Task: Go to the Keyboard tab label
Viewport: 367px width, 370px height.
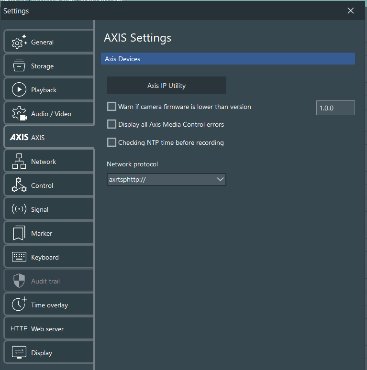Action: pyautogui.click(x=45, y=257)
